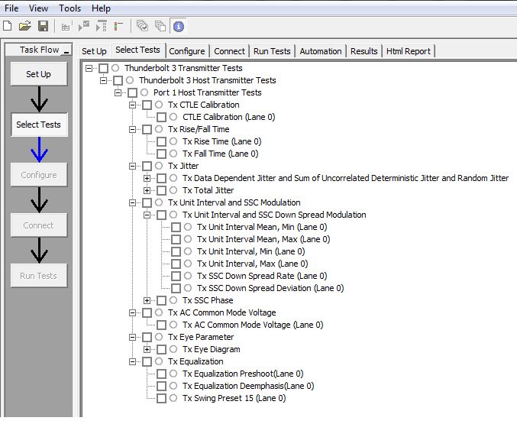Expand the Tx Total Jitter node
The image size is (517, 424).
tap(147, 190)
